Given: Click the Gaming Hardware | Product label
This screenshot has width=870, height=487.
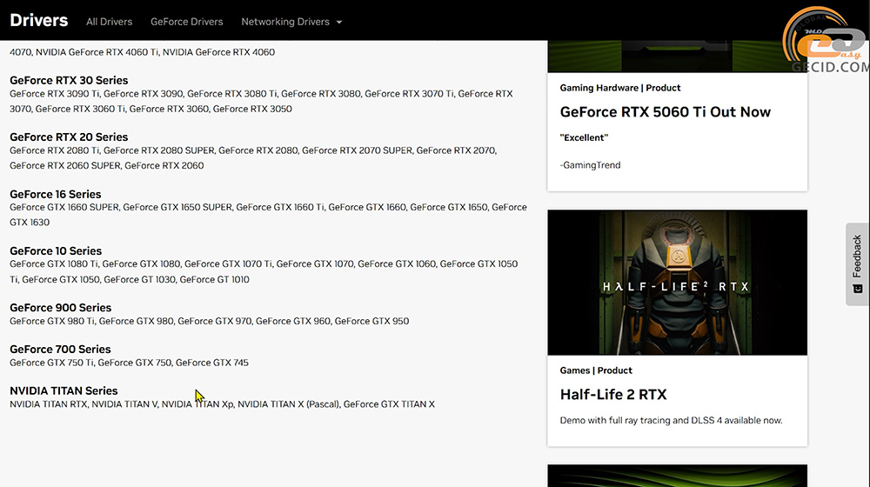Looking at the screenshot, I should click(619, 88).
